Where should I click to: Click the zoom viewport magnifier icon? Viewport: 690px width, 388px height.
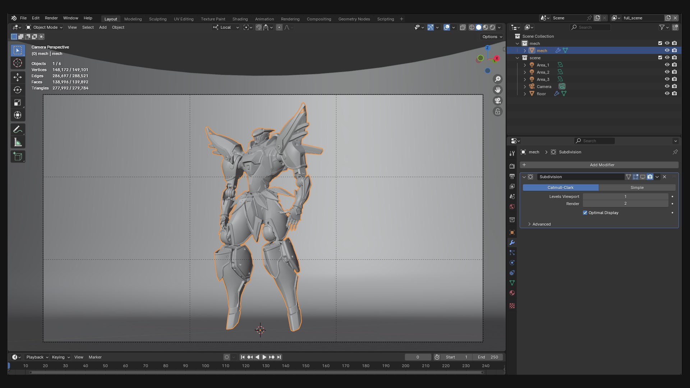coord(498,79)
